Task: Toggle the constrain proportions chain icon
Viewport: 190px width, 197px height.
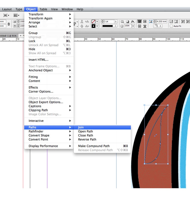Action: (x=9, y=24)
